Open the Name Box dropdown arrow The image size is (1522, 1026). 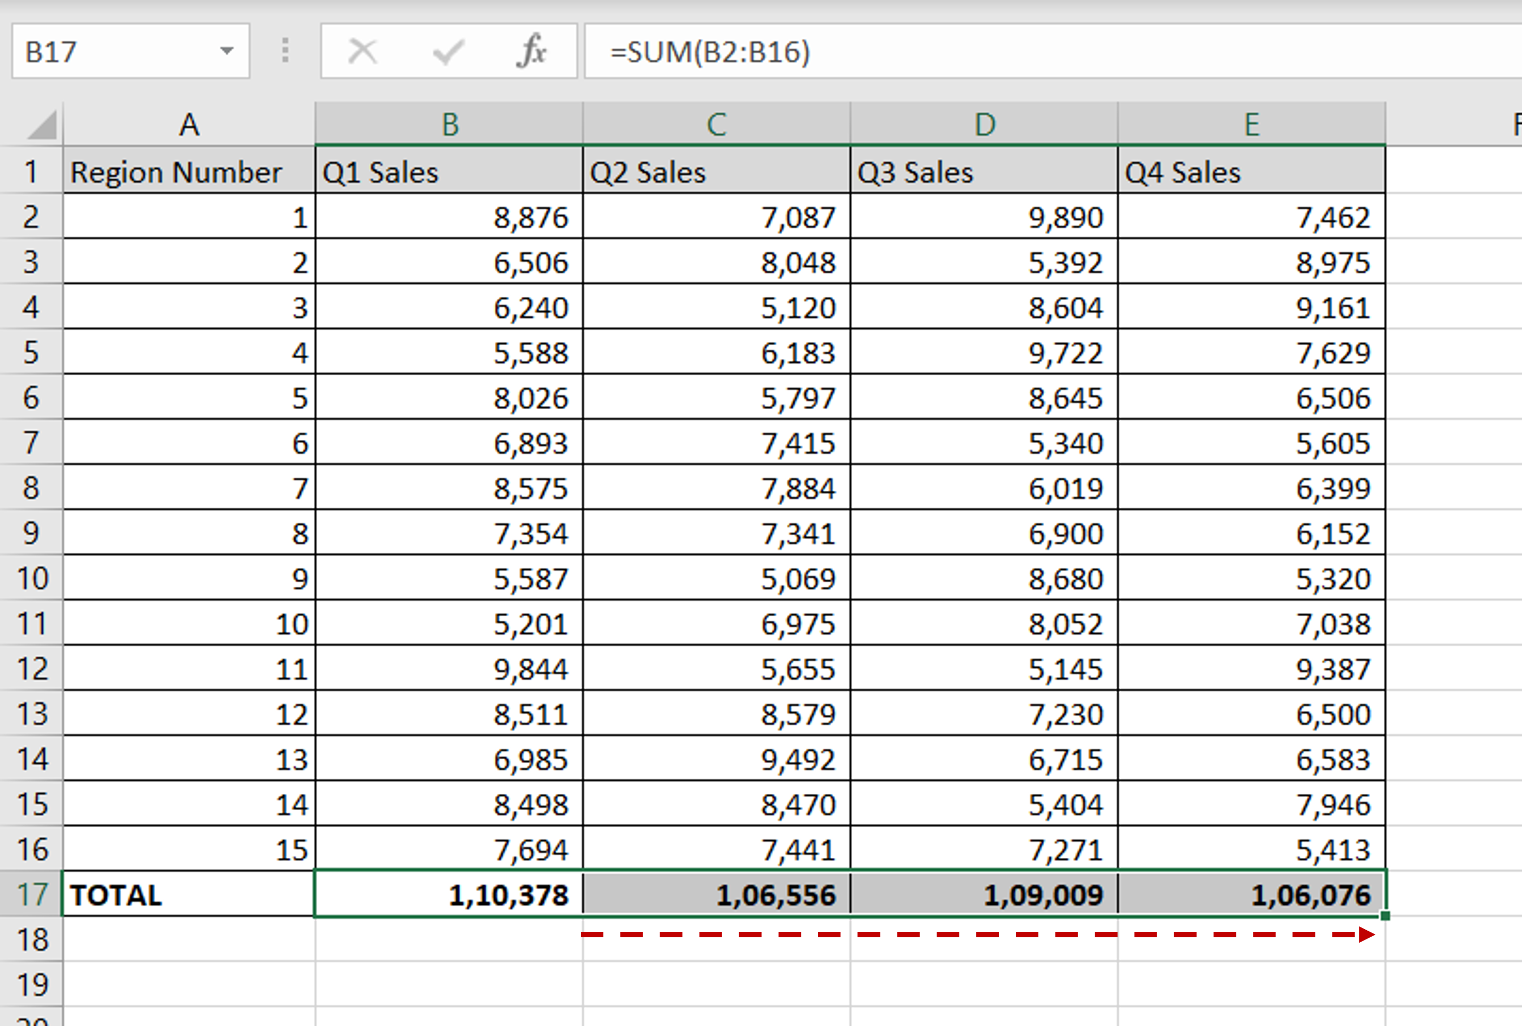[x=226, y=51]
